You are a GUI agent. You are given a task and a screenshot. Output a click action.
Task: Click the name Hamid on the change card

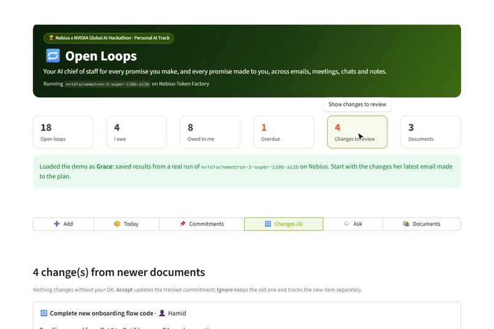[177, 313]
